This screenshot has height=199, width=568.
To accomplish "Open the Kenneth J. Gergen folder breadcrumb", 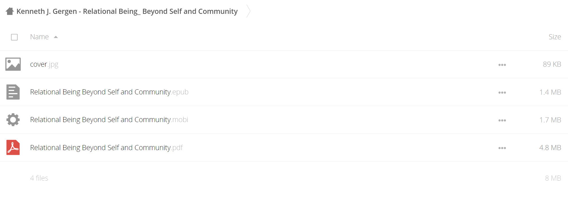I will click(x=127, y=11).
